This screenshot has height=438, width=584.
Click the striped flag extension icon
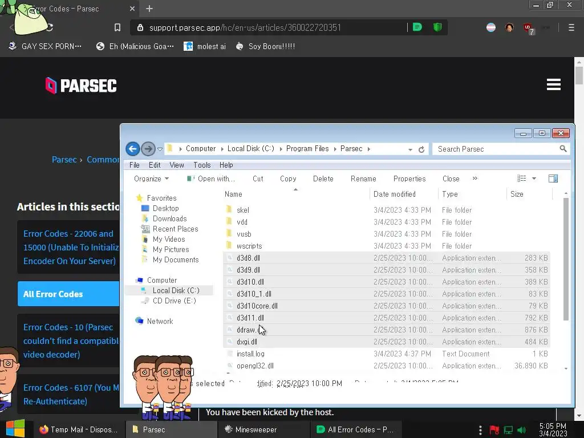(491, 27)
